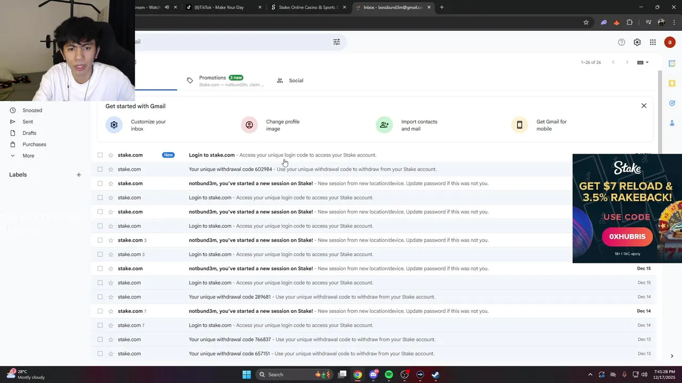The width and height of the screenshot is (682, 383).
Task: Open Google Tasks side panel icon
Action: point(672,103)
